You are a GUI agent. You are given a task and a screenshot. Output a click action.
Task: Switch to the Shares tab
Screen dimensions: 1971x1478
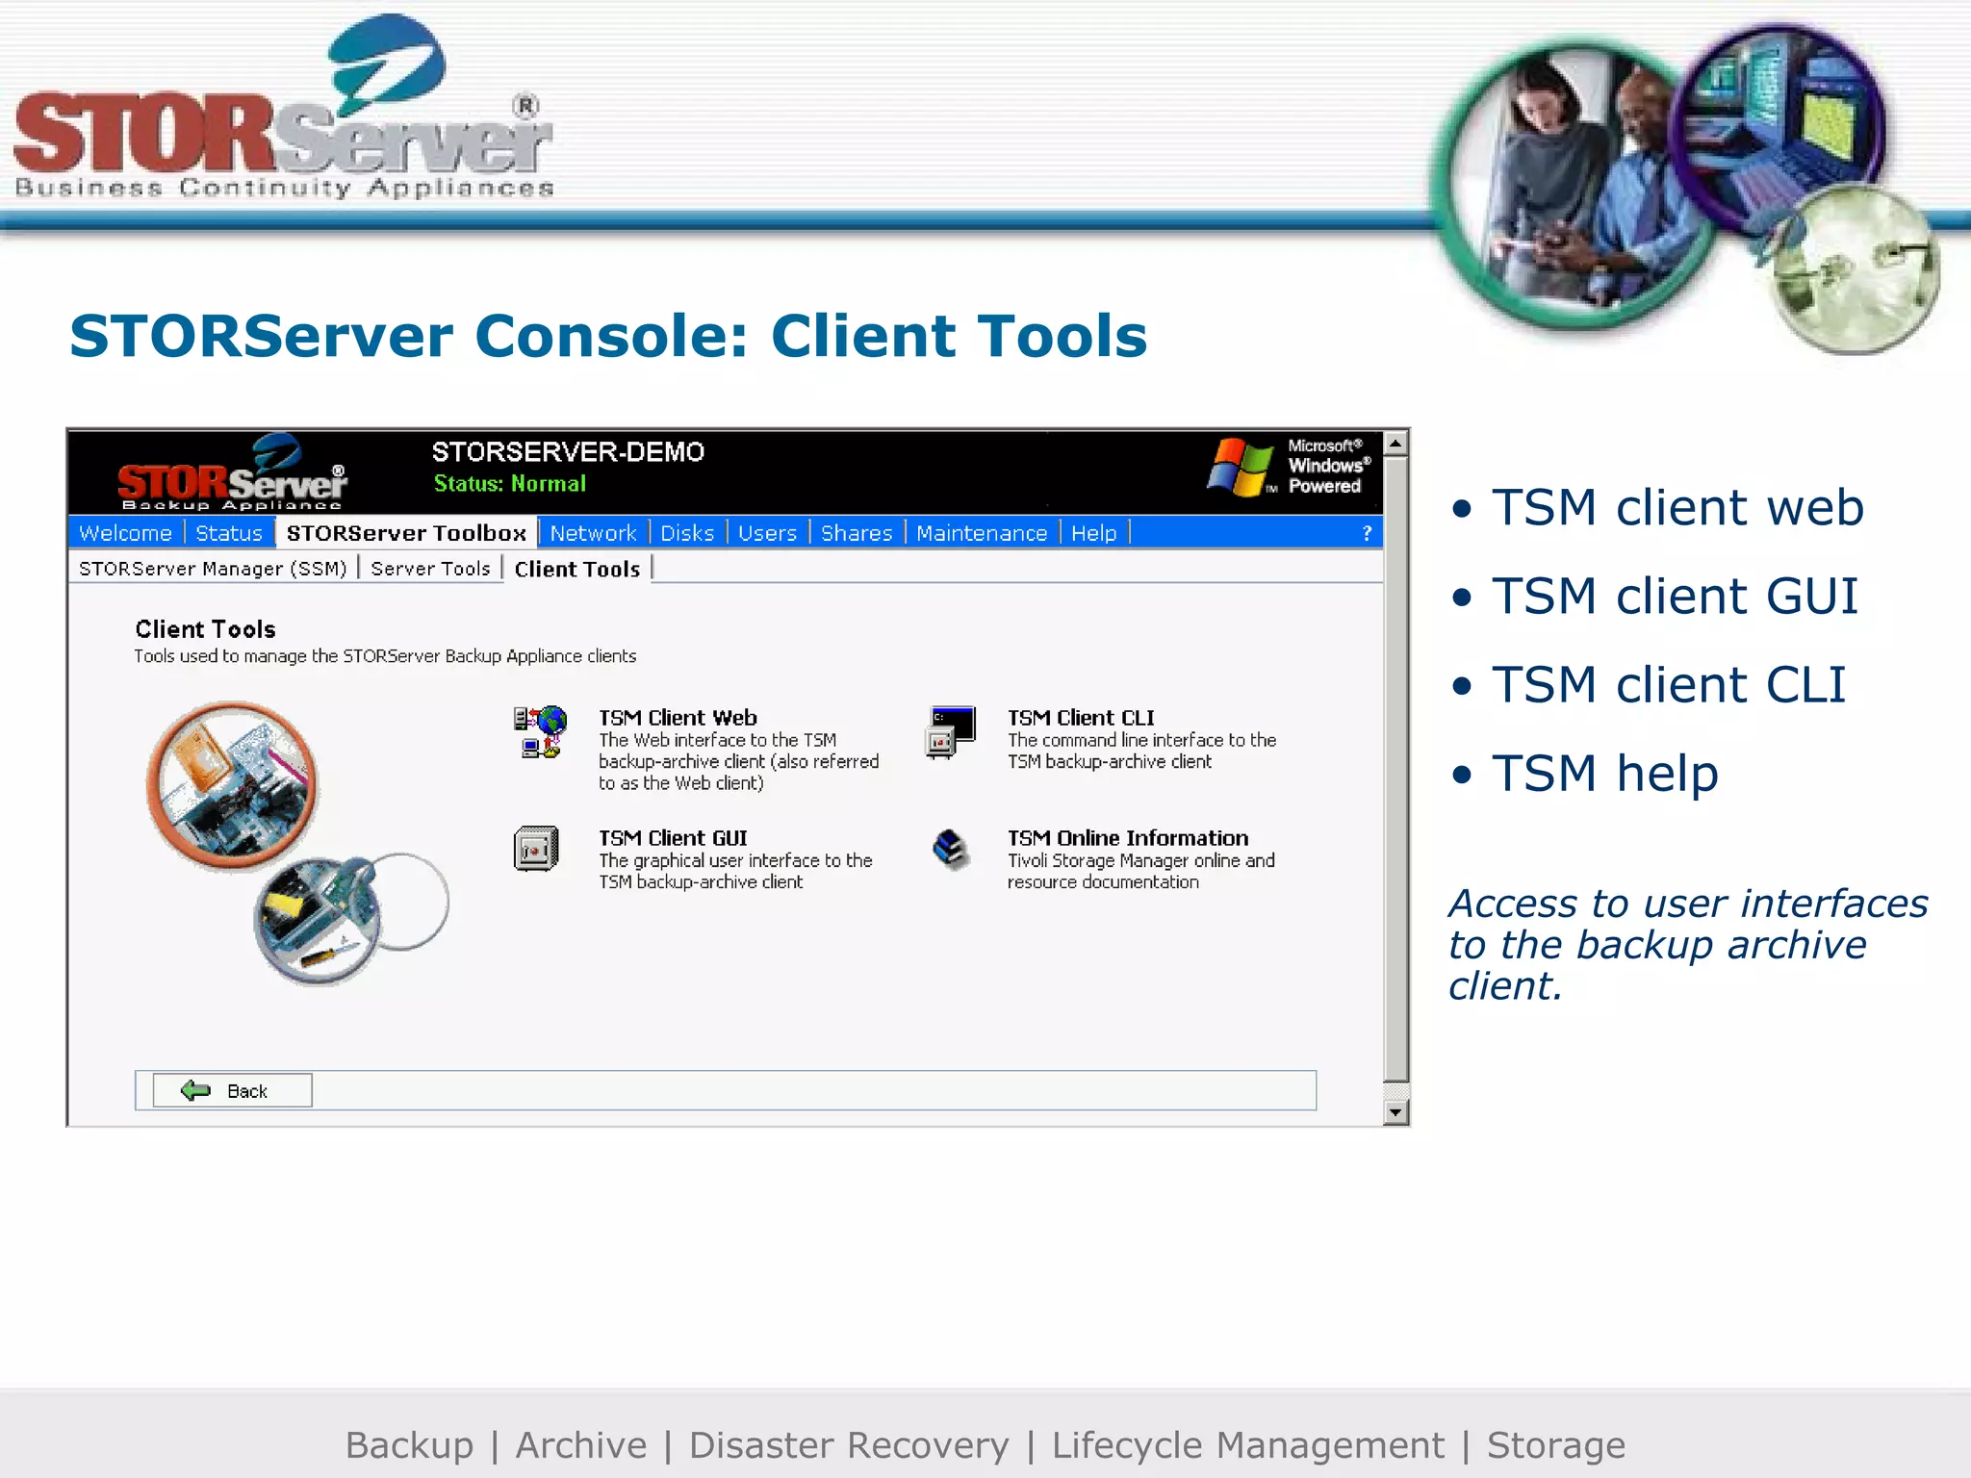pos(857,533)
